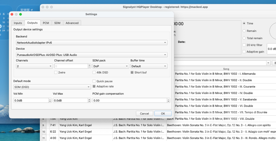The image size is (276, 141).
Task: Click track number 10 cell
Action: tap(43, 131)
